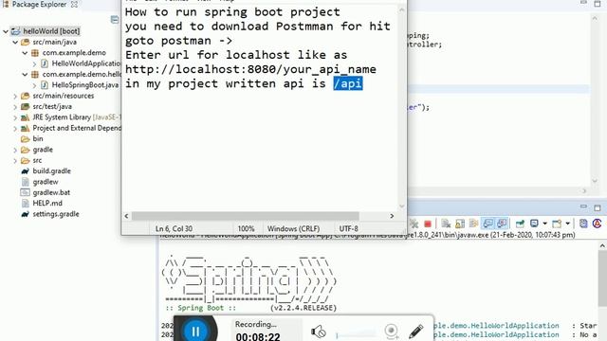Click Notepad horizontal scroll right arrow

[392, 216]
